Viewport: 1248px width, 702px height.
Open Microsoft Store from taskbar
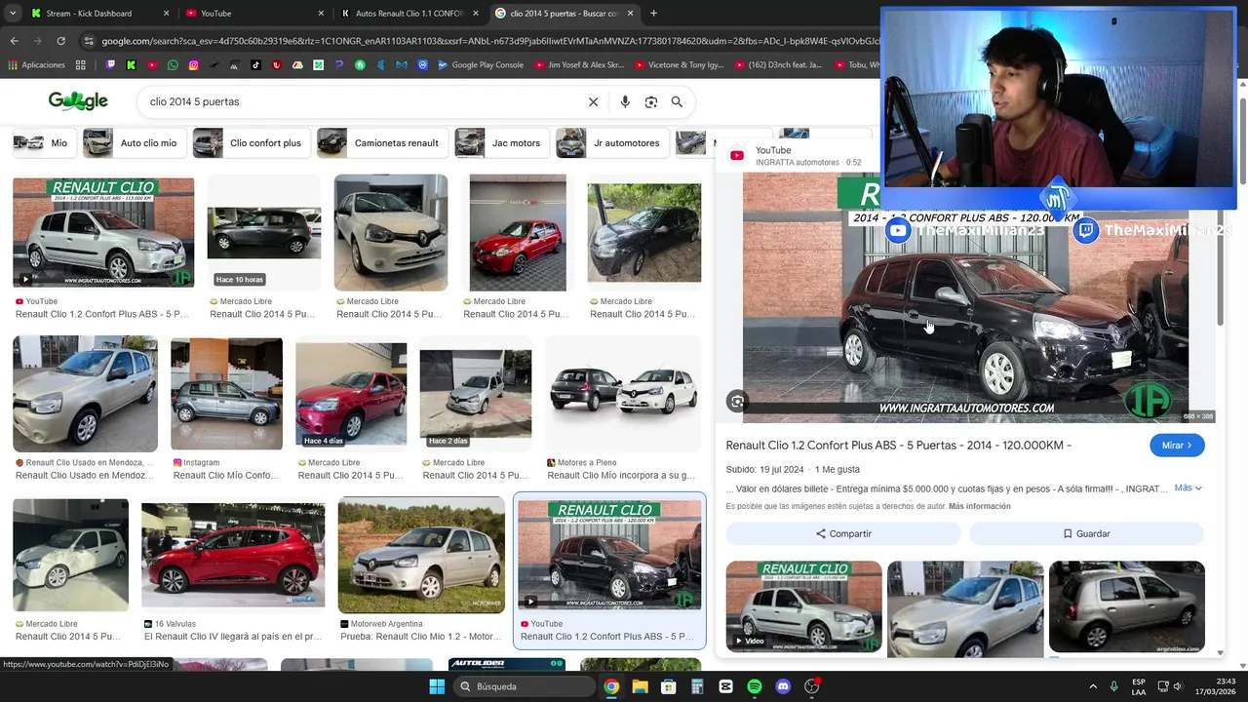[x=669, y=686]
